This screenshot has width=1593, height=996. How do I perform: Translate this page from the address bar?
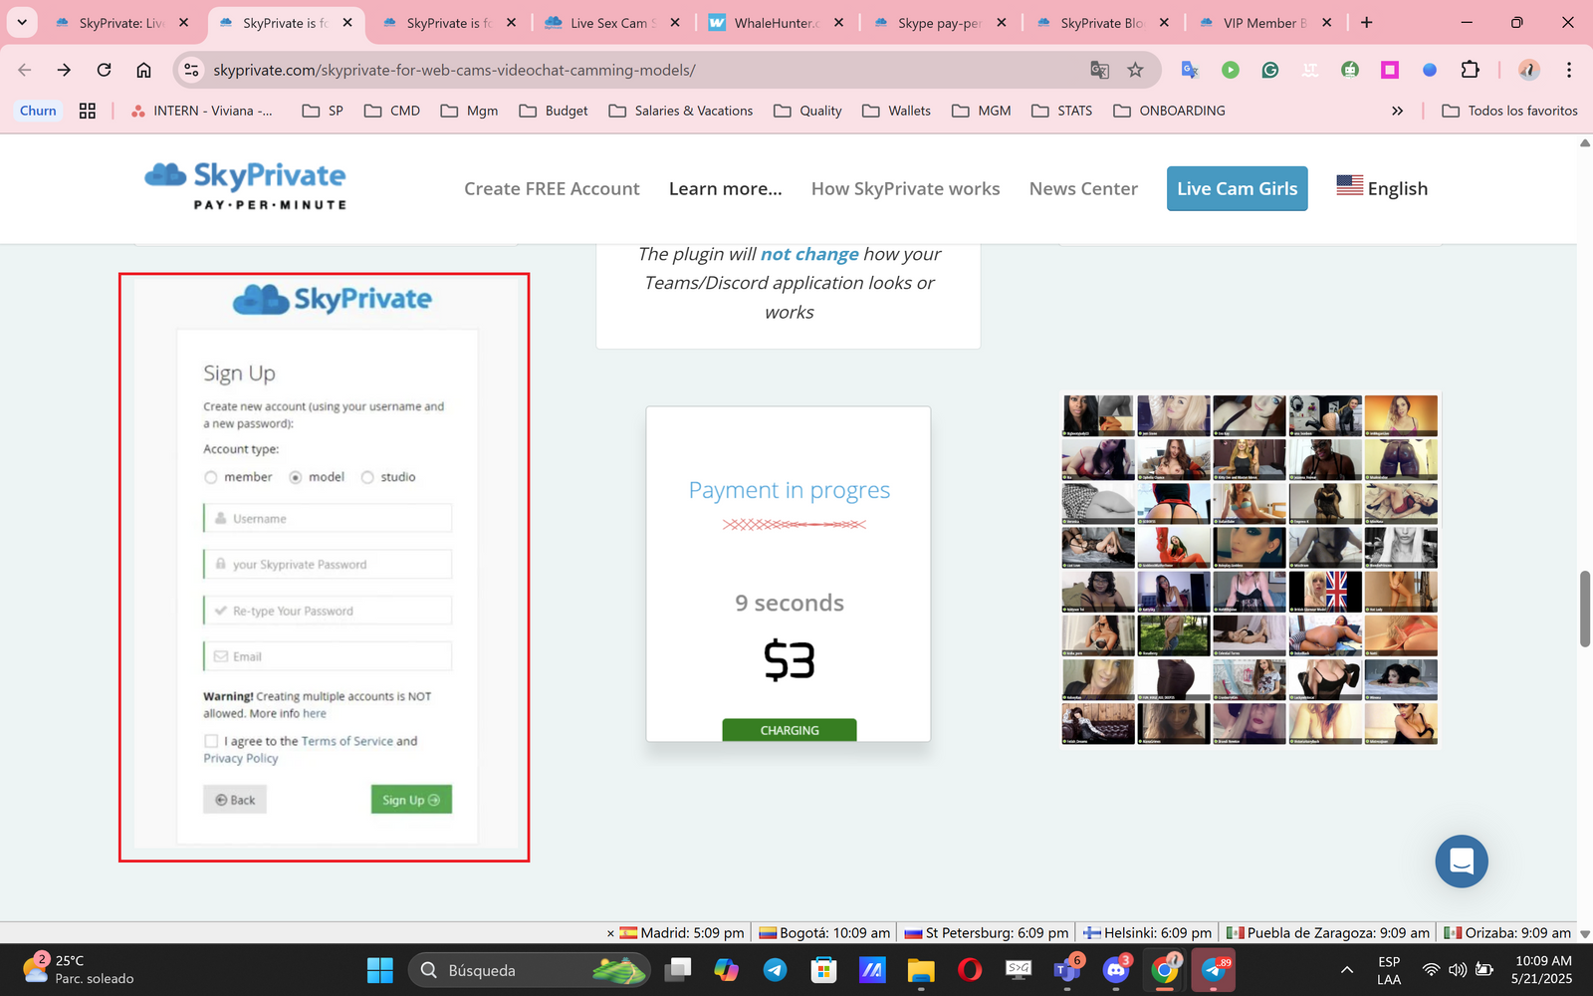(1099, 70)
